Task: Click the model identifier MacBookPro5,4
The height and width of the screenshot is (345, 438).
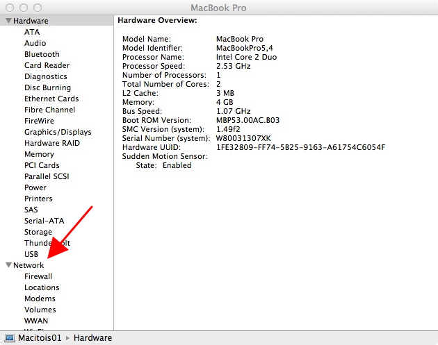Action: point(245,48)
